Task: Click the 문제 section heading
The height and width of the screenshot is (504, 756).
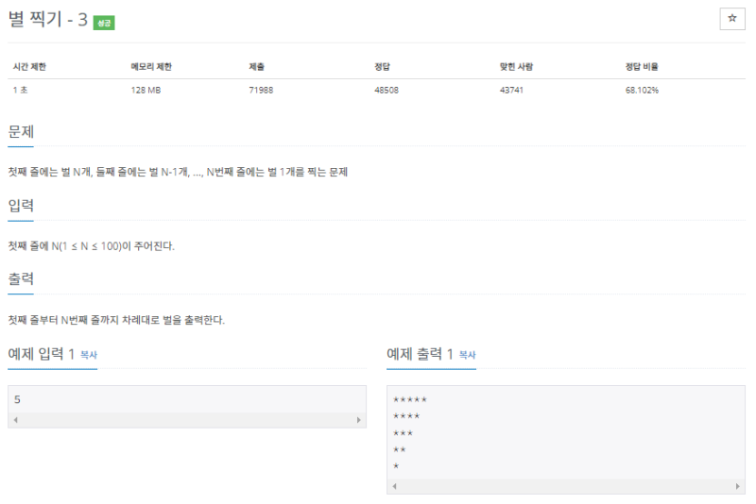Action: pos(21,131)
